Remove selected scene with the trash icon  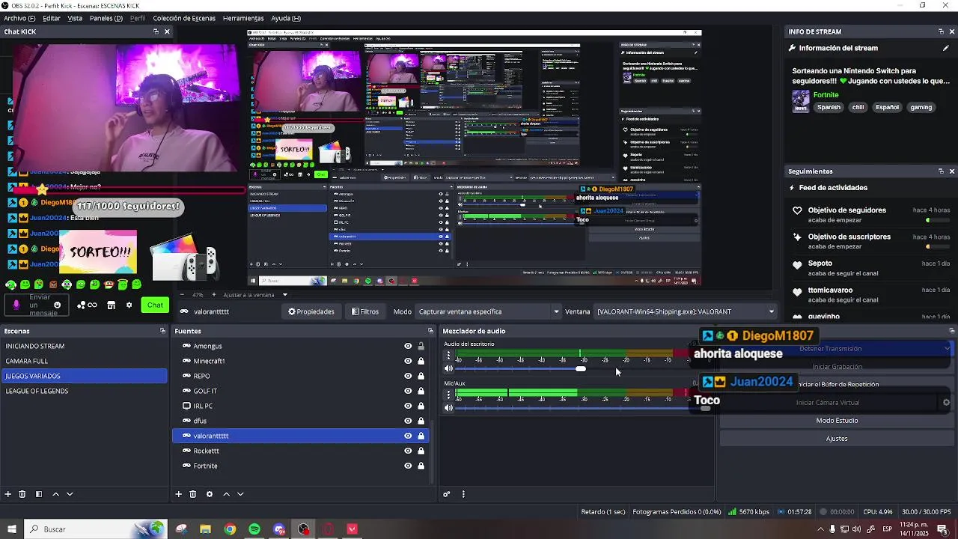click(x=22, y=494)
